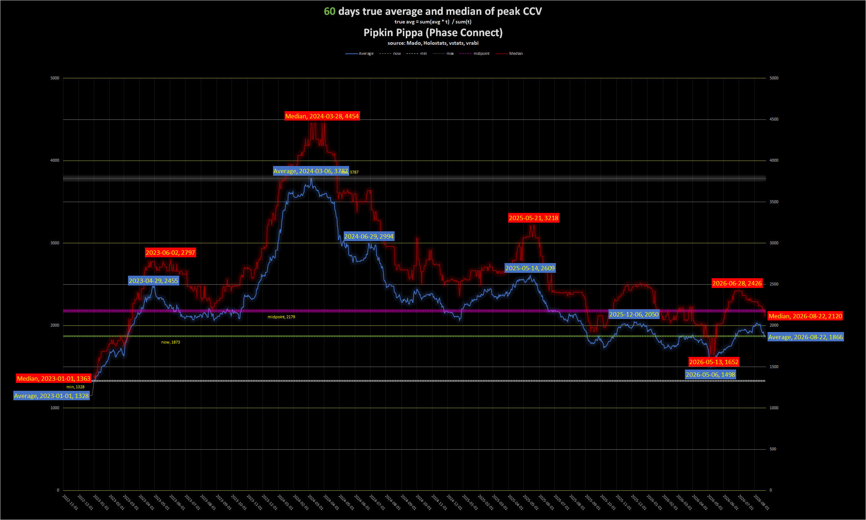Click the "midpoint" legend entry

pyautogui.click(x=475, y=53)
